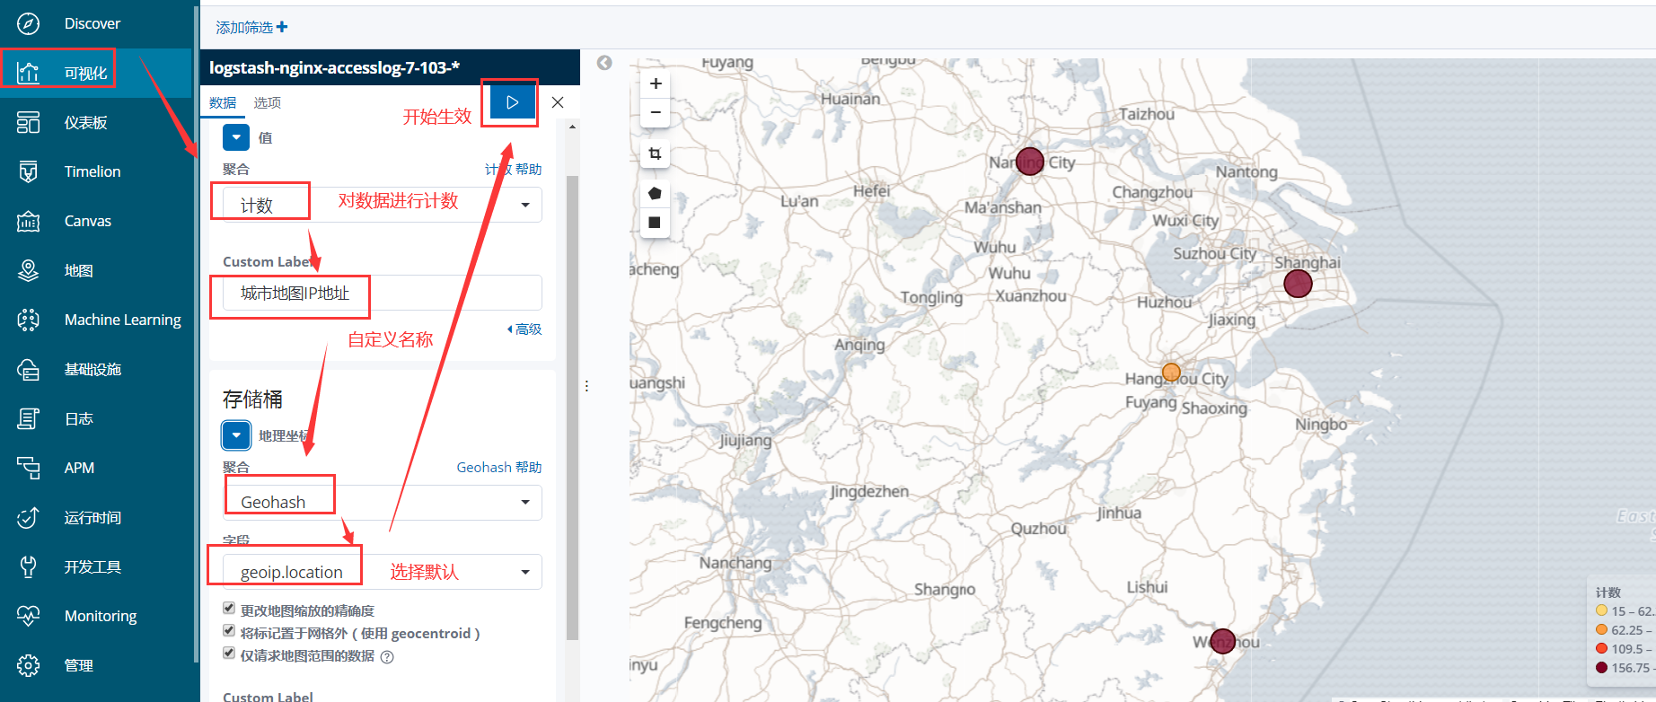This screenshot has height=702, width=1656.
Task: Open the geoip.location field dropdown
Action: pyautogui.click(x=383, y=572)
